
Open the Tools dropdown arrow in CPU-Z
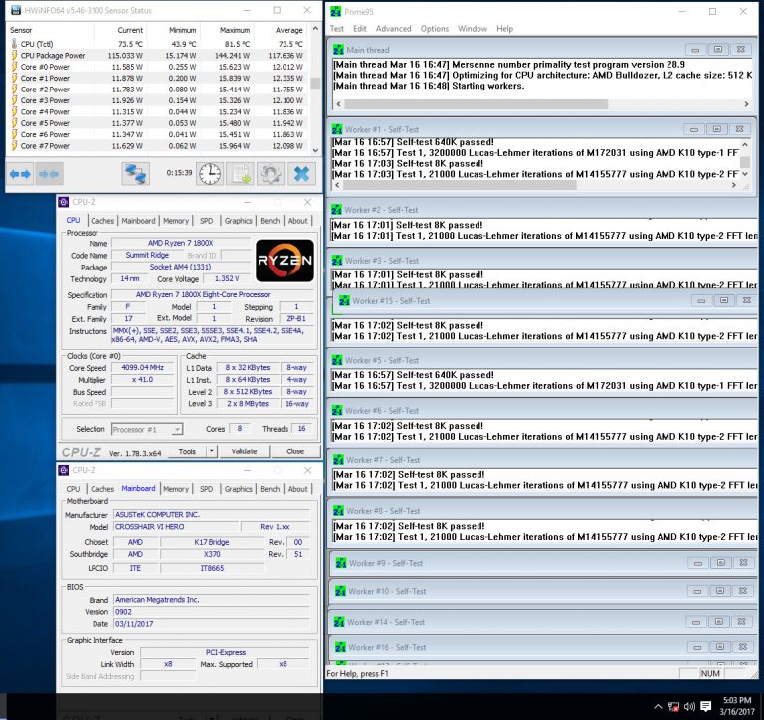tap(211, 451)
